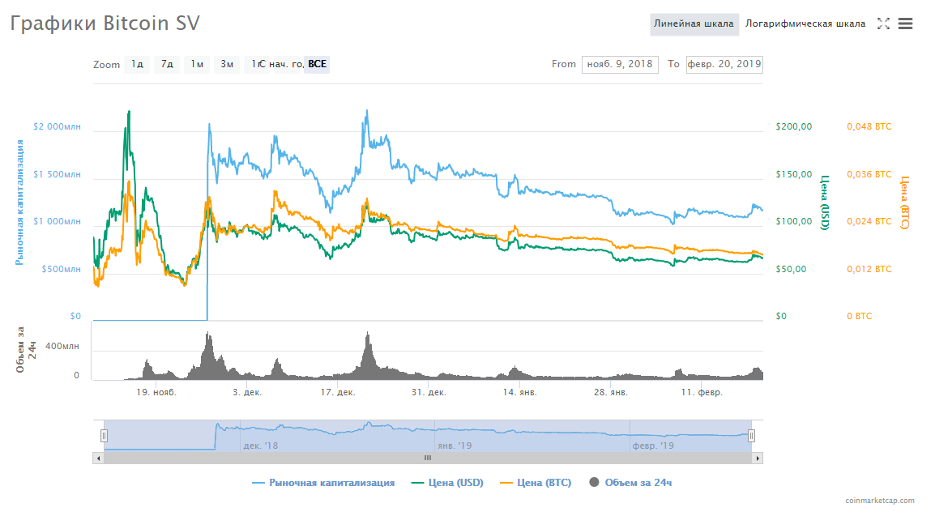Click the '$50,00' price axis label

tap(791, 269)
